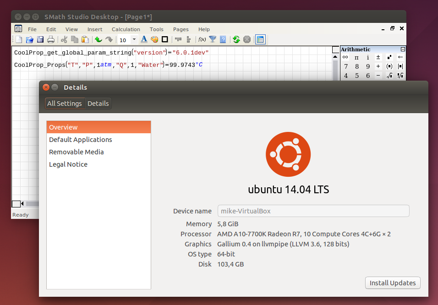Click the All Settings button

pyautogui.click(x=65, y=103)
